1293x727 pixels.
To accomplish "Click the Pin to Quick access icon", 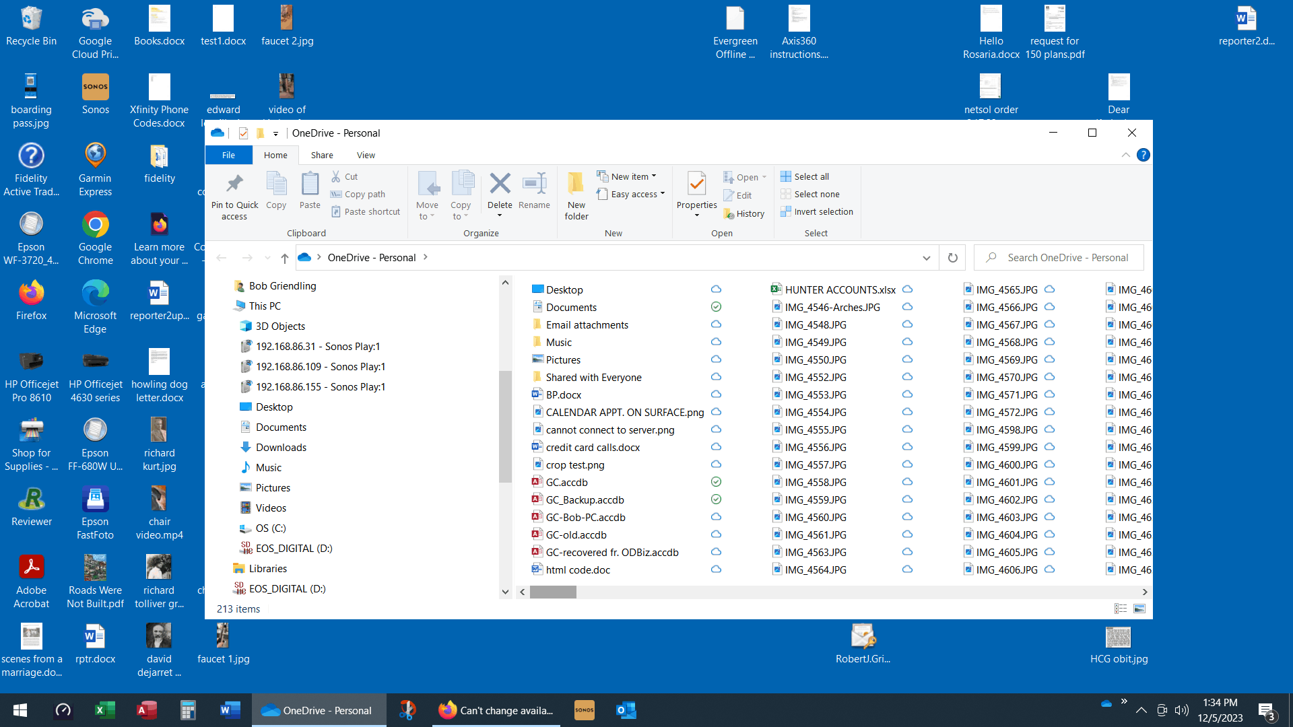I will [x=234, y=184].
